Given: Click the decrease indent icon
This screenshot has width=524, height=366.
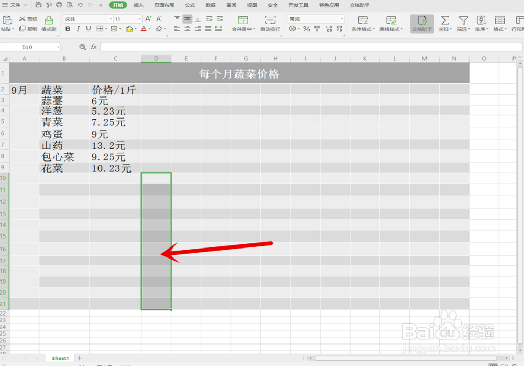Looking at the screenshot, I should tap(209, 19).
